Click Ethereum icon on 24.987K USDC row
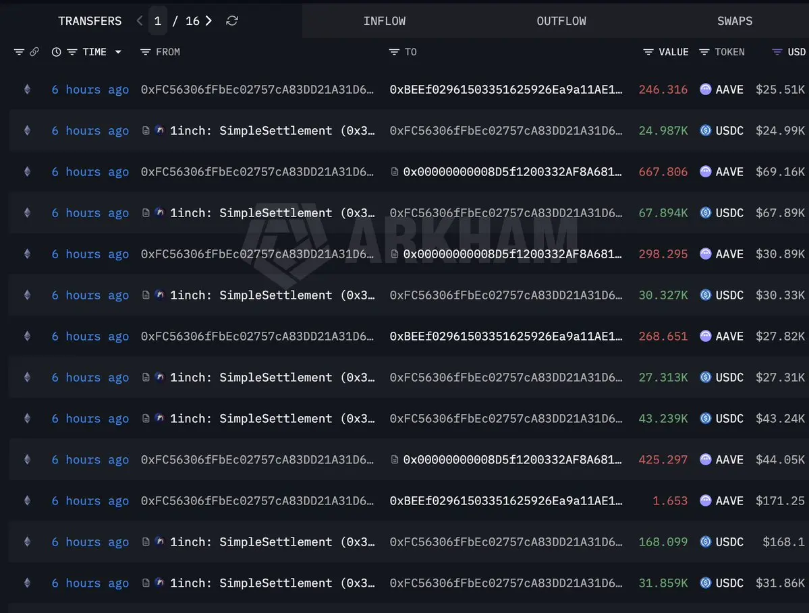Image resolution: width=809 pixels, height=613 pixels. pyautogui.click(x=28, y=130)
